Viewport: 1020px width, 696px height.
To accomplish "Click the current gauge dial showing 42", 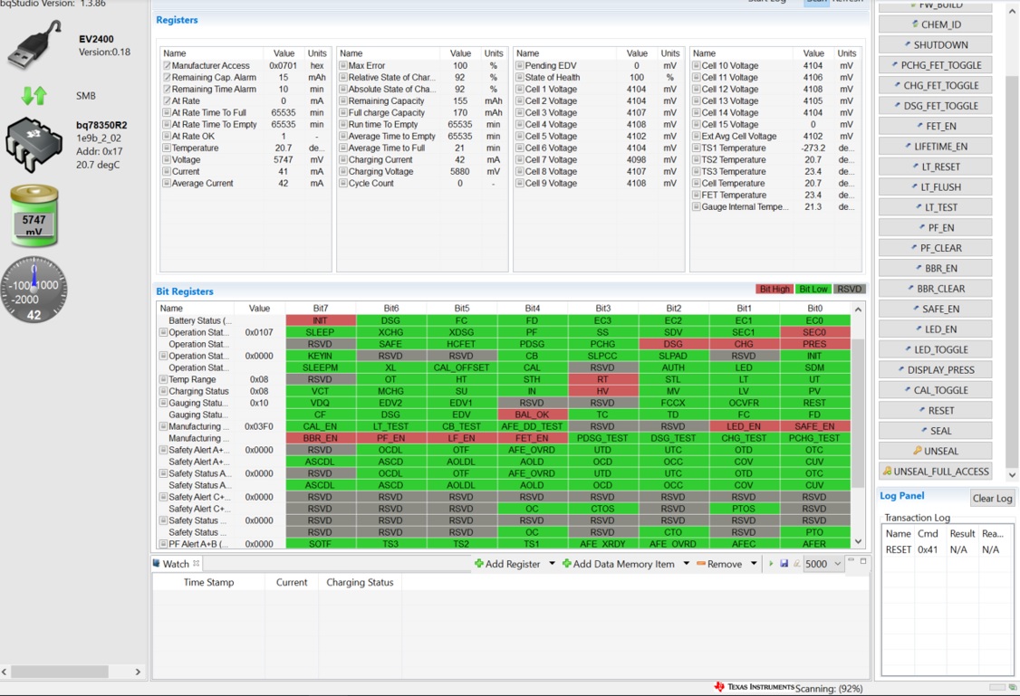I will tap(34, 290).
